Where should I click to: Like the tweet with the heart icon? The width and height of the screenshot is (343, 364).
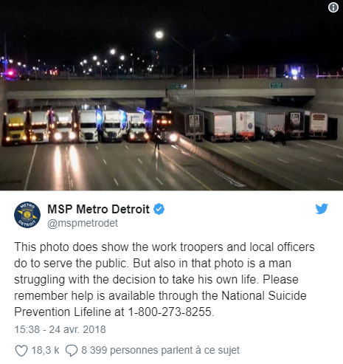(x=21, y=351)
